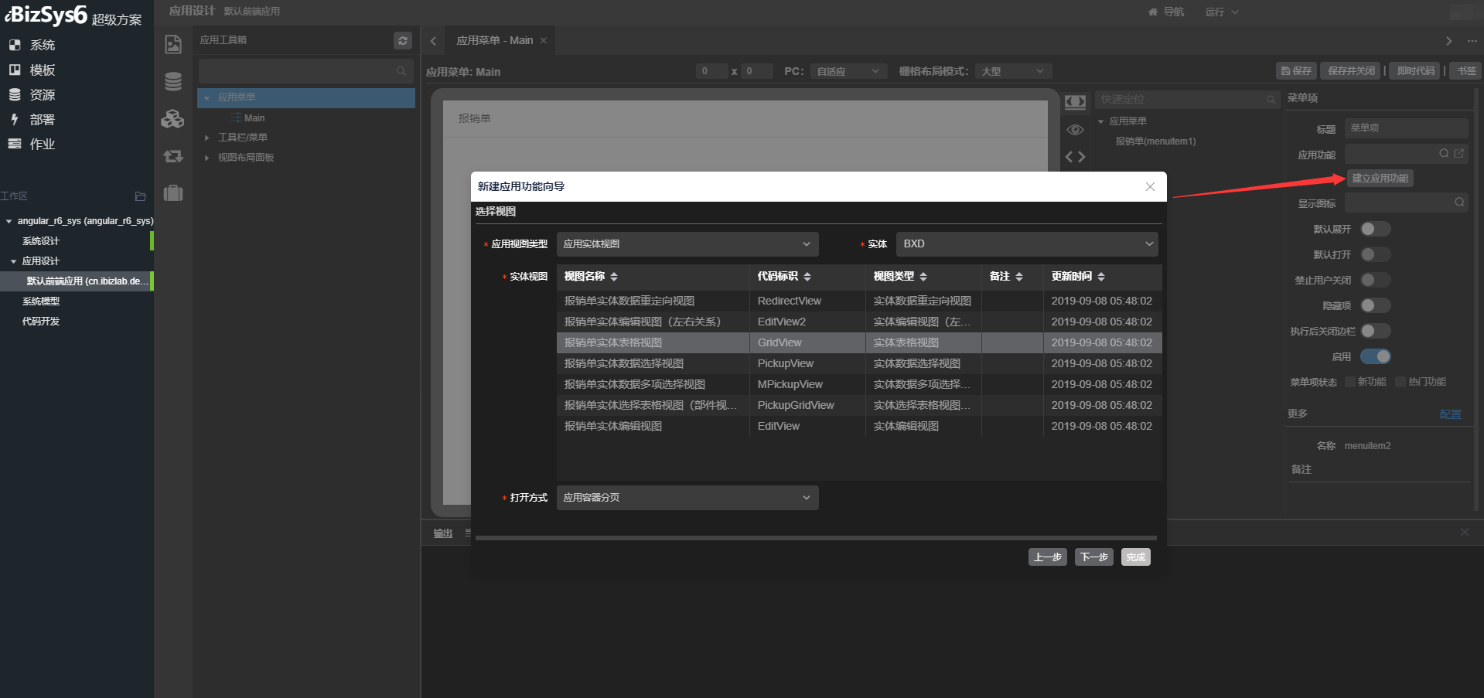Select the 报销单实体数据选择视图 row
The image size is (1484, 698).
coord(859,364)
